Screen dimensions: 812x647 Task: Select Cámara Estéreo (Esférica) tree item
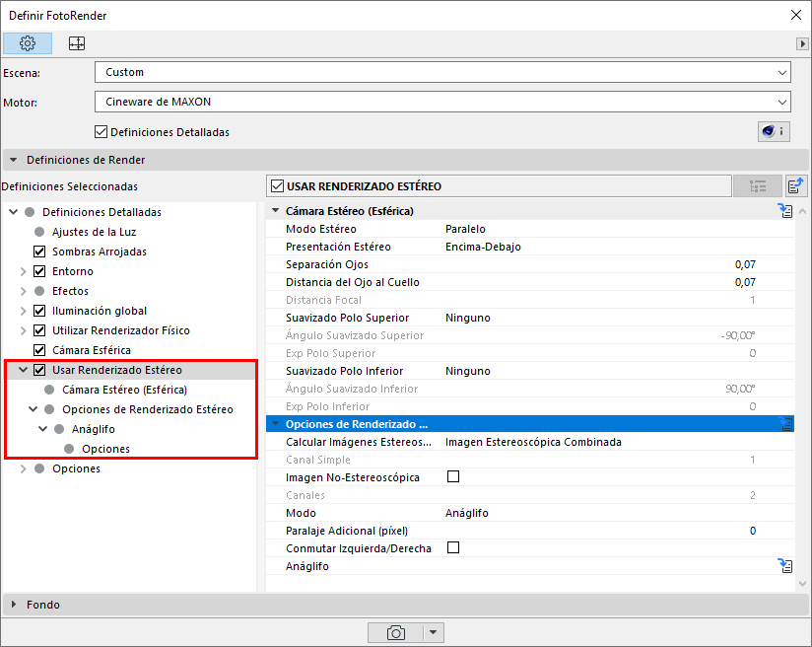pos(125,390)
